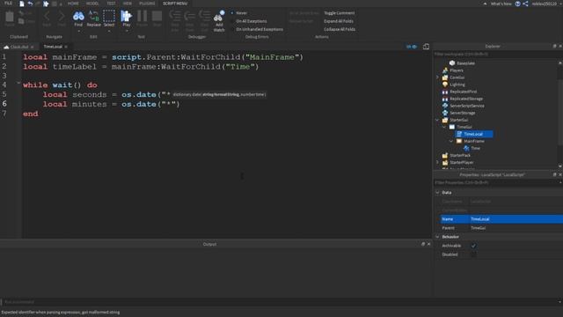
Task: Click the Properties filter search field
Action: pyautogui.click(x=495, y=183)
